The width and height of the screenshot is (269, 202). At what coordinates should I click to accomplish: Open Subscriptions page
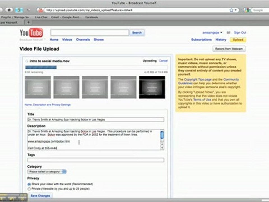[x=201, y=40]
